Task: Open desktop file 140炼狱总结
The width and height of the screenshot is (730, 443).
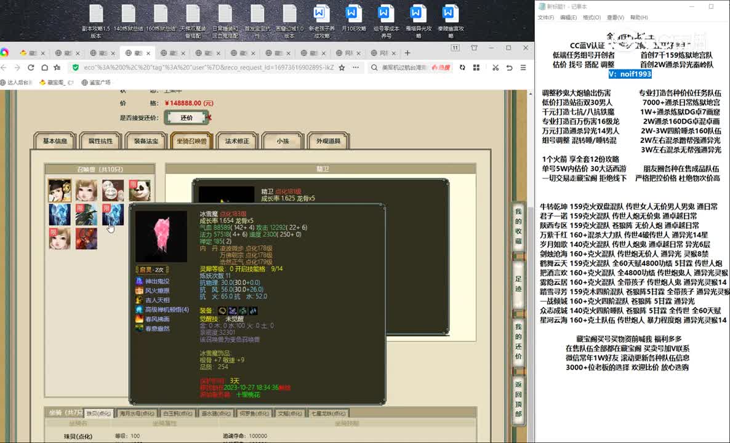Action: (129, 18)
